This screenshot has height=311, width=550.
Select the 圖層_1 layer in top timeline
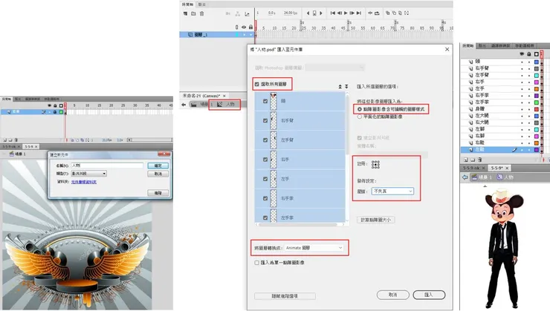[217, 35]
